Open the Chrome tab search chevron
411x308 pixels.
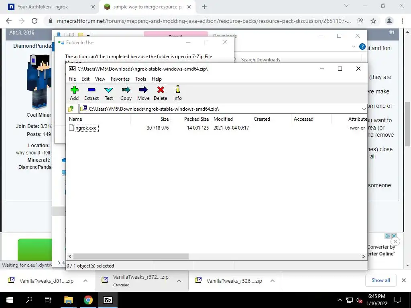pyautogui.click(x=346, y=6)
